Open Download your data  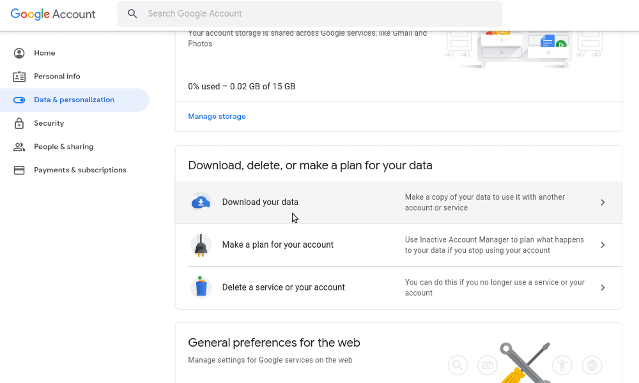click(399, 202)
